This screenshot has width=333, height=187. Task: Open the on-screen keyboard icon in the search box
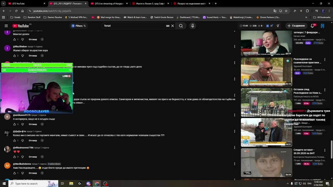coord(168,26)
